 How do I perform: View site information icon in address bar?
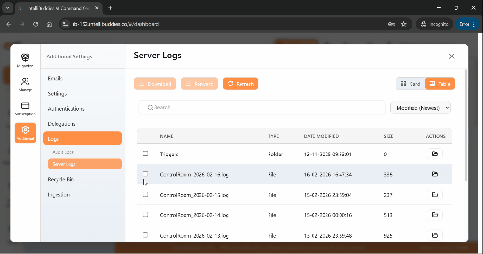(65, 24)
